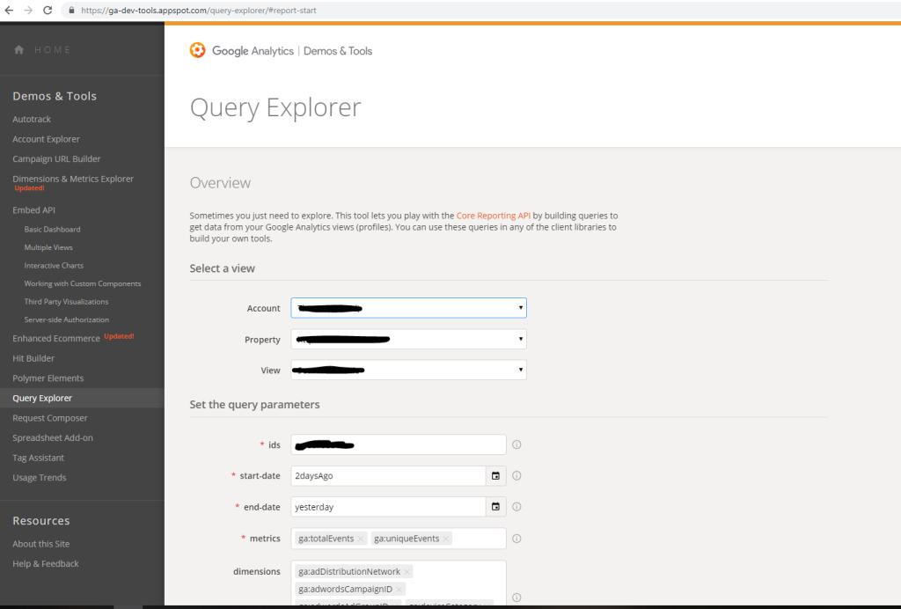Click the start-date field showing 2daysAgo

(x=388, y=476)
